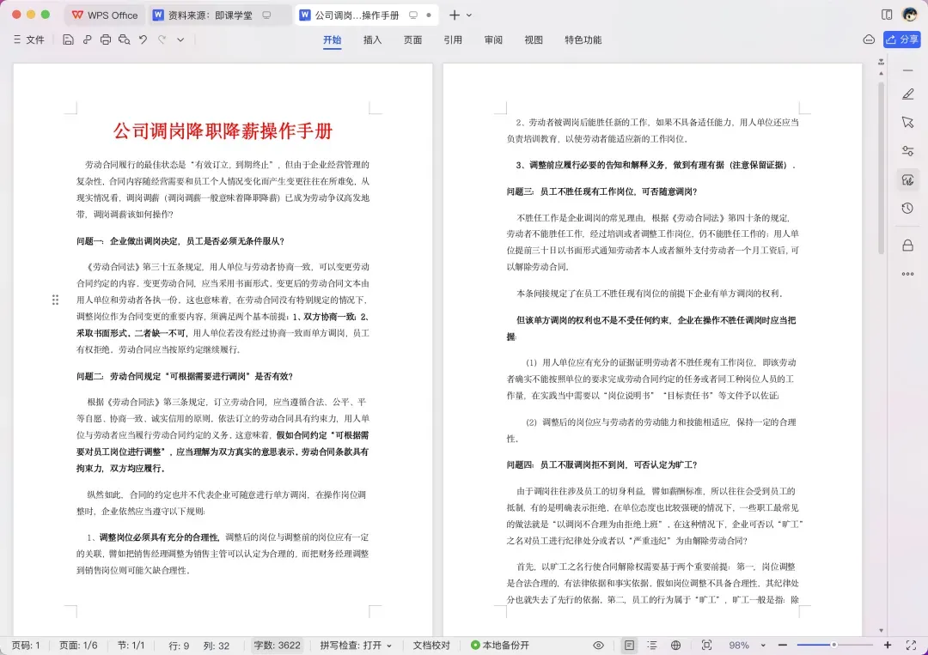Select the 公司调岗...操作手册 document tab

(x=357, y=15)
